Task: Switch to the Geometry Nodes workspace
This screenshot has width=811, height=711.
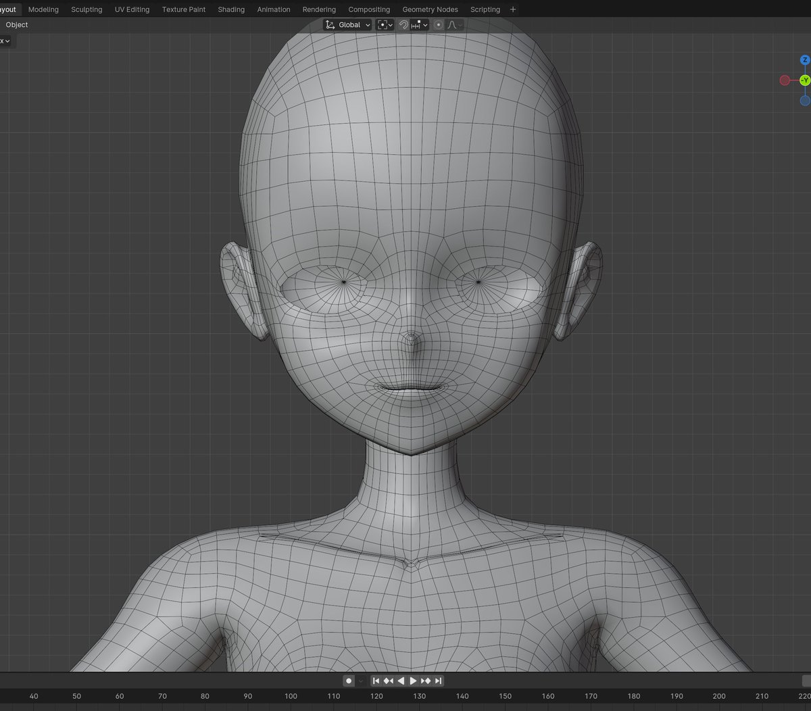Action: click(x=430, y=9)
